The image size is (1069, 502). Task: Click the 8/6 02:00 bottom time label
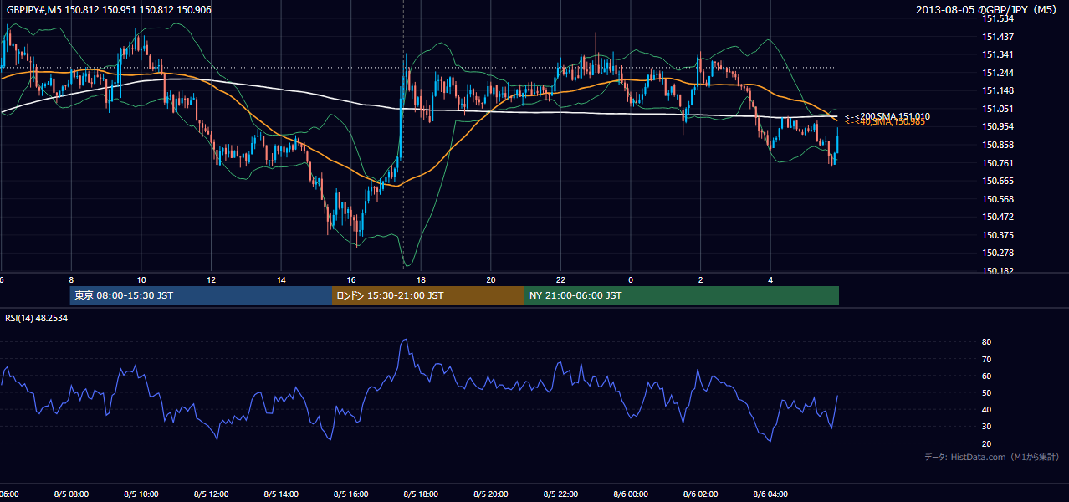[x=701, y=494]
